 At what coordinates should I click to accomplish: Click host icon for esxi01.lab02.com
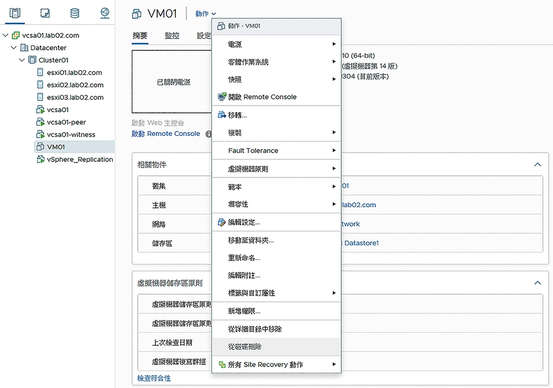(40, 72)
